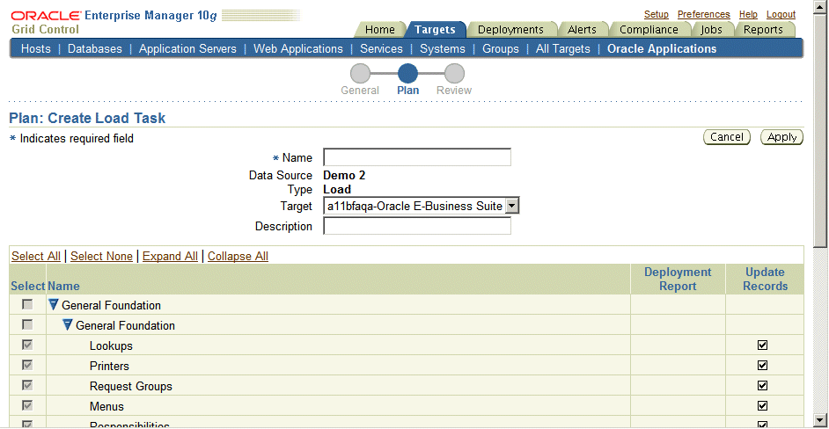Click the General step circle in wizard
This screenshot has height=429, width=829.
361,74
